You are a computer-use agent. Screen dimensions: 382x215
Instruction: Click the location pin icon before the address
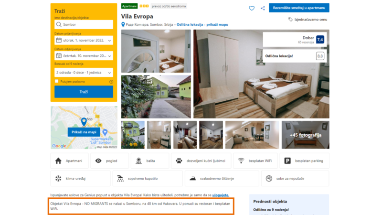point(123,24)
